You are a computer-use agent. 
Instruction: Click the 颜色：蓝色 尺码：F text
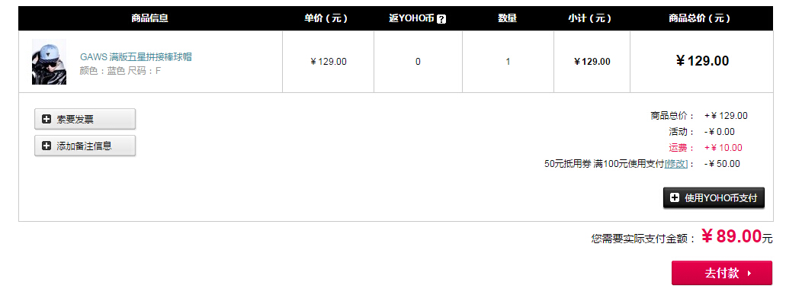point(120,71)
